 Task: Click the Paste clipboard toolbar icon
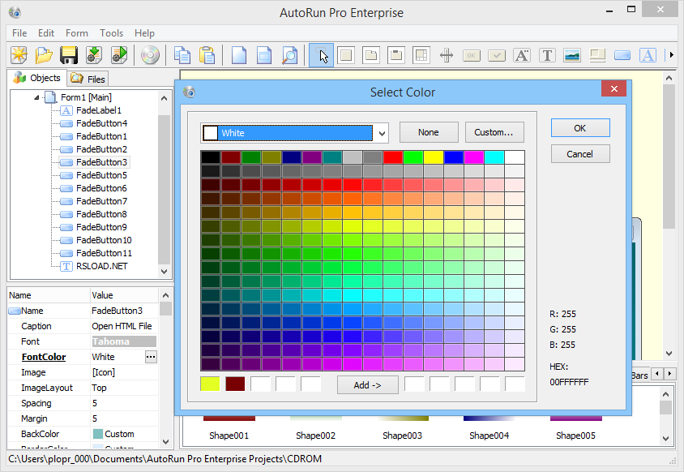tap(208, 55)
